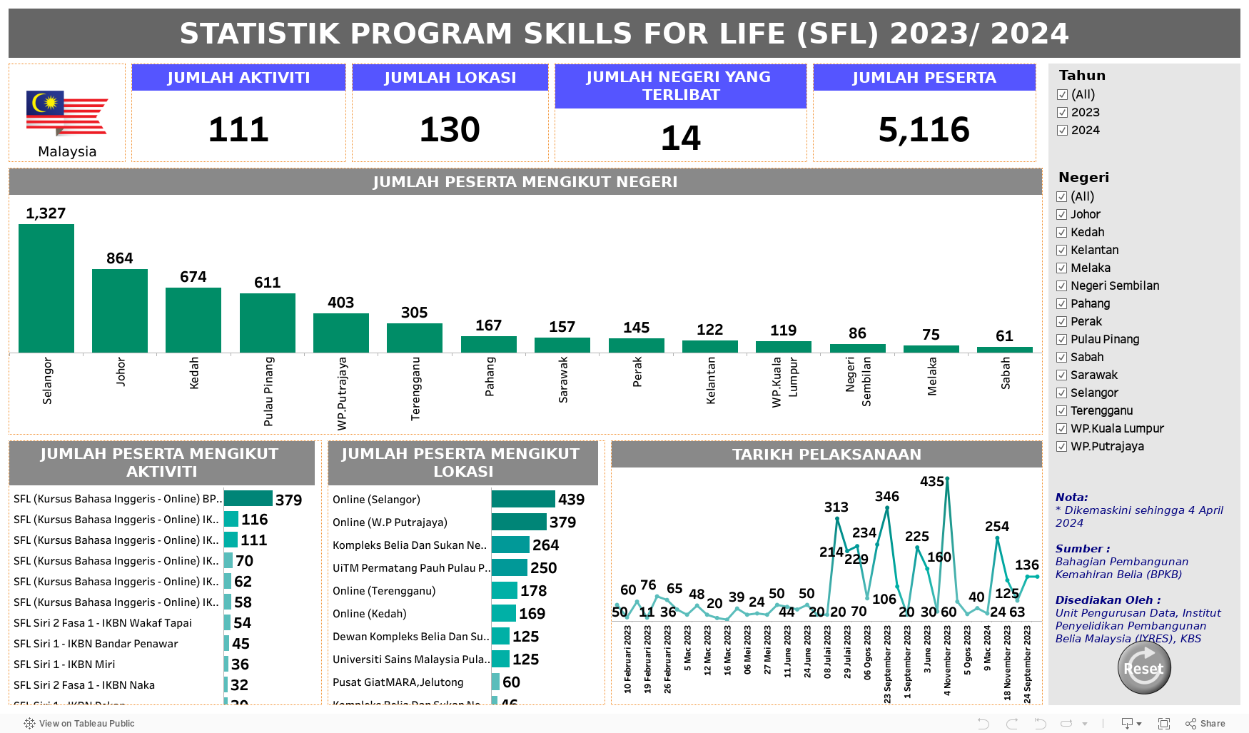Uncheck the Negeri Sembilan checkbox
Viewport: 1249px width, 733px height.
(1062, 285)
